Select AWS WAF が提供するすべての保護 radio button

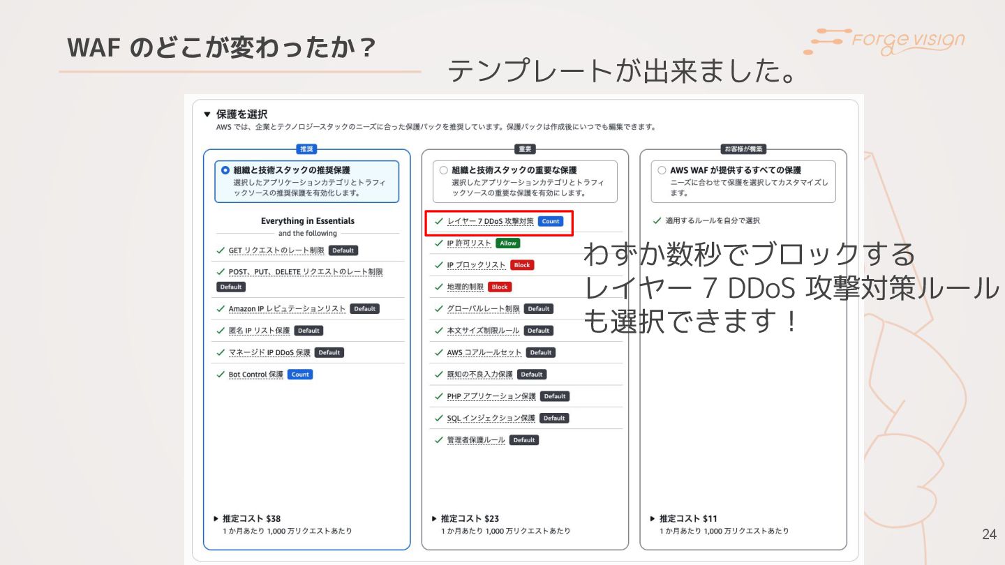[x=662, y=170]
